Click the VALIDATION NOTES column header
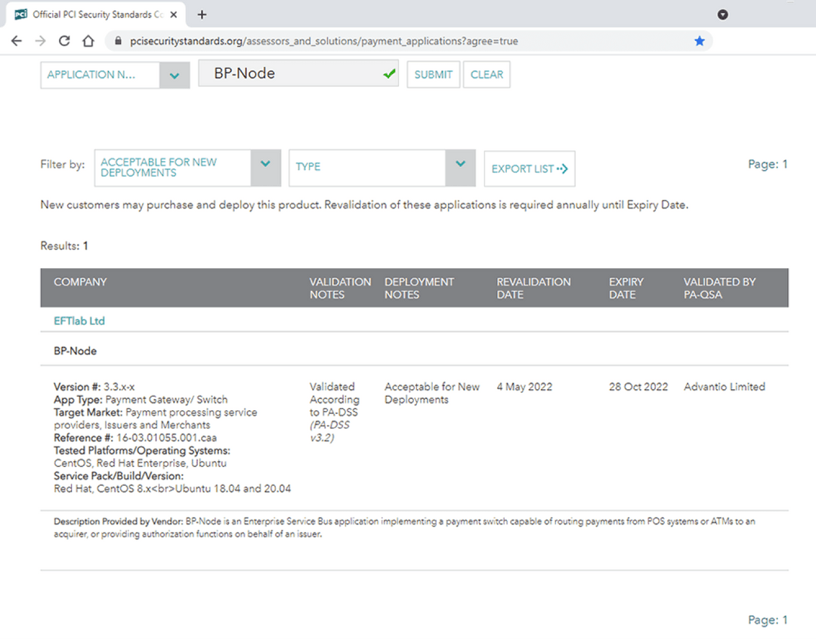The image size is (816, 640). click(340, 288)
